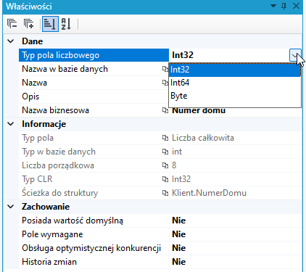
Task: Click the Właściwości panel title
Action: (29, 7)
